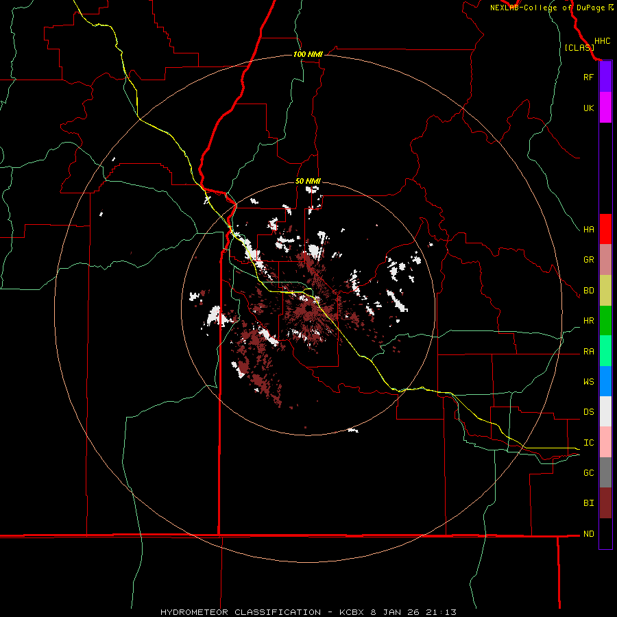Click the 50 NMI range ring label
Screen dimensions: 617x617
click(x=308, y=181)
